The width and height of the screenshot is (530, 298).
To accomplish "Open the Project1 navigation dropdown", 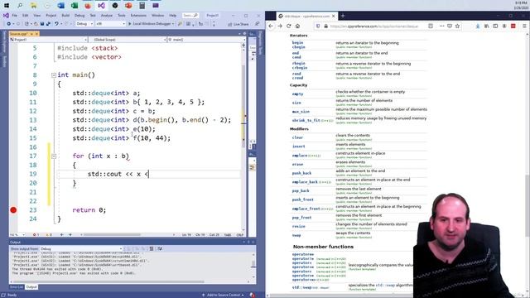I will click(48, 40).
